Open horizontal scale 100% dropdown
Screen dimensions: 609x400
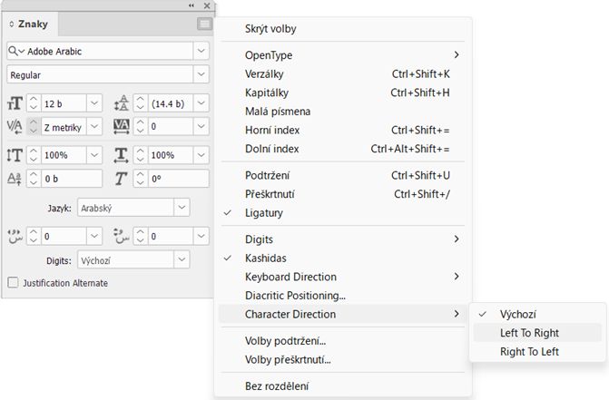201,155
